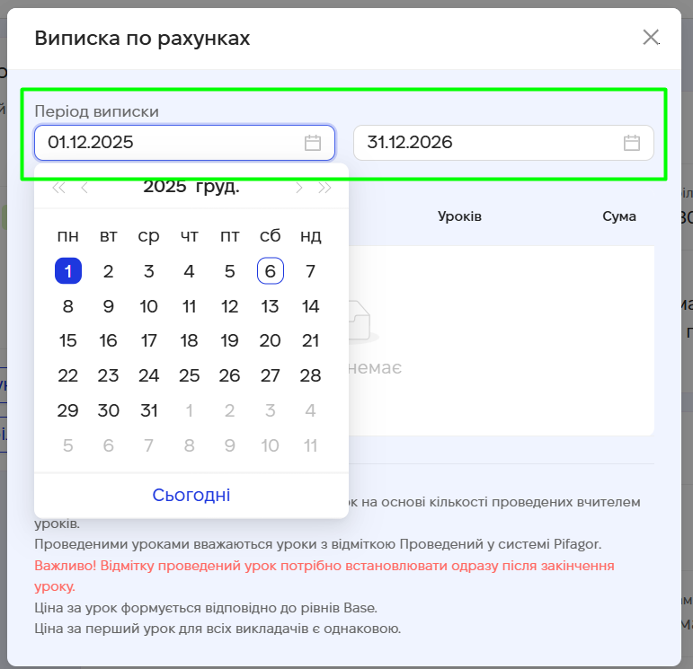Choose December 31 in the calendar
This screenshot has width=693, height=669.
point(149,410)
